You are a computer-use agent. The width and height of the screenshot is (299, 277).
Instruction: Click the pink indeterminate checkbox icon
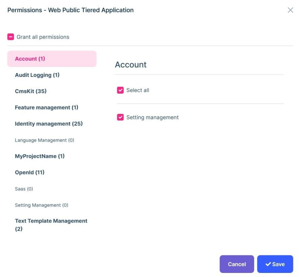tap(11, 36)
